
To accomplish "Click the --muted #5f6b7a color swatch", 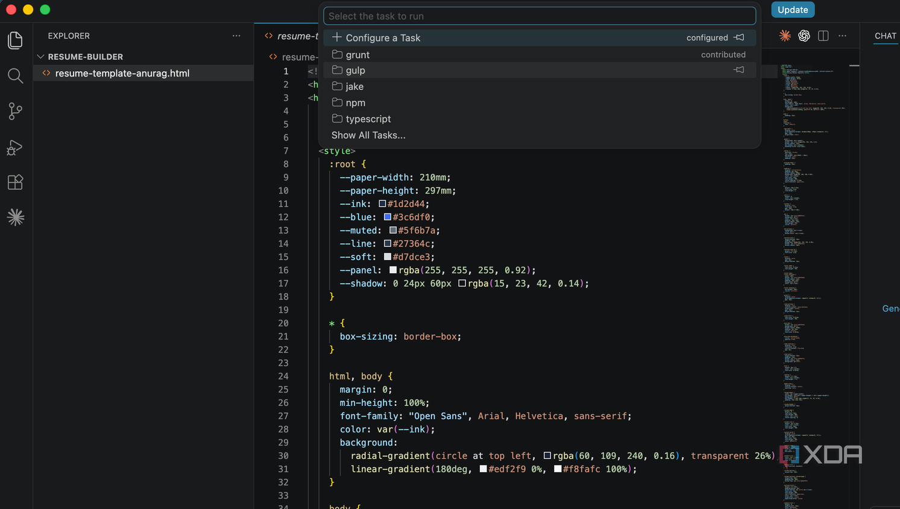I will pos(393,230).
